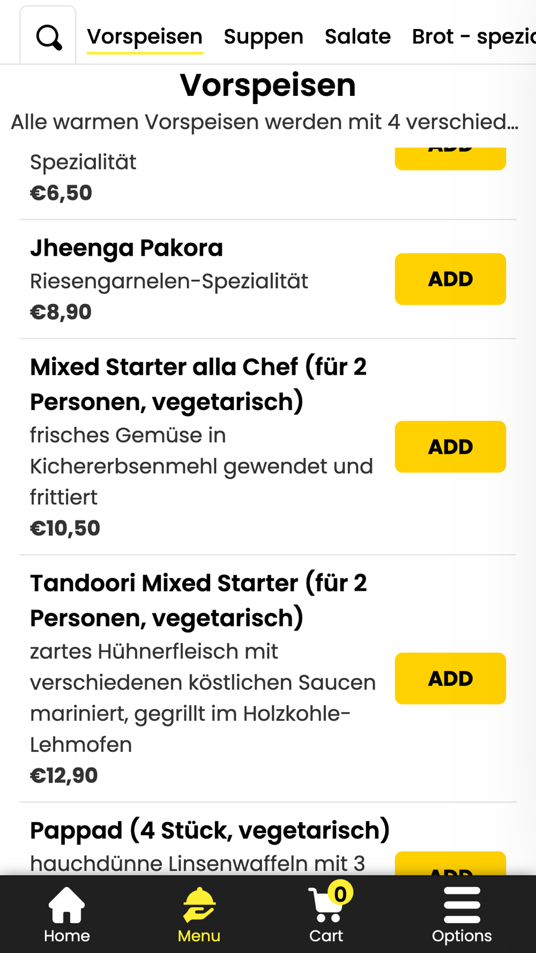The width and height of the screenshot is (536, 953).
Task: Open Jheenga Pakora item details
Action: click(x=126, y=248)
